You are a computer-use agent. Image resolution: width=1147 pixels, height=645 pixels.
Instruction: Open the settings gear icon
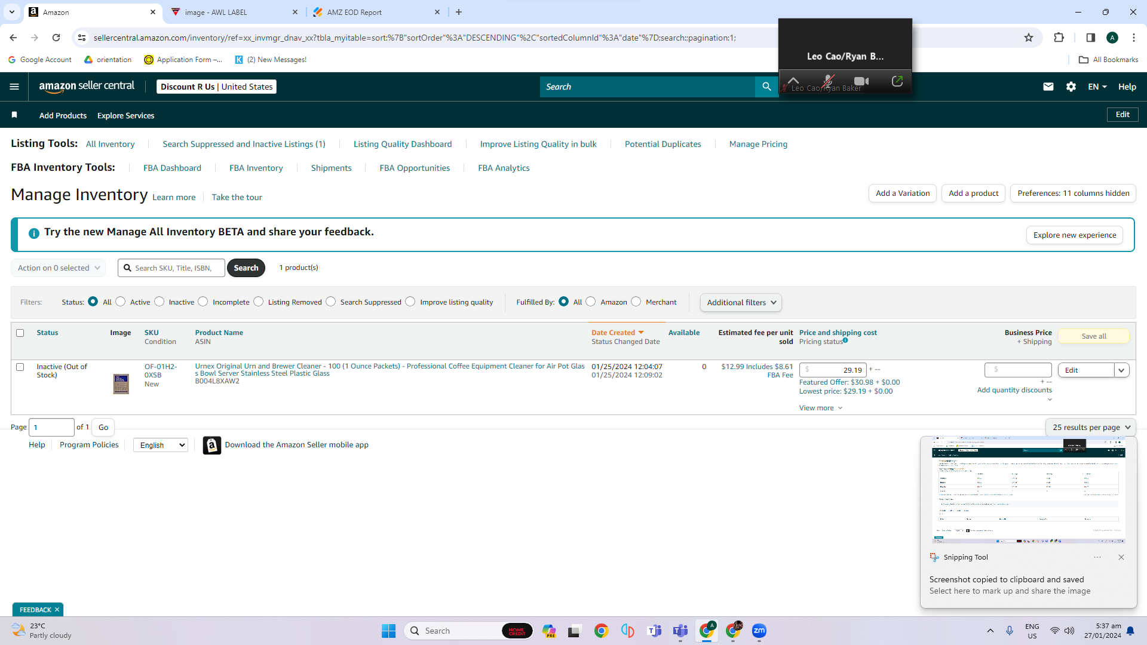point(1071,87)
